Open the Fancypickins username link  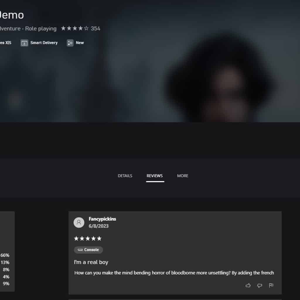tap(102, 219)
